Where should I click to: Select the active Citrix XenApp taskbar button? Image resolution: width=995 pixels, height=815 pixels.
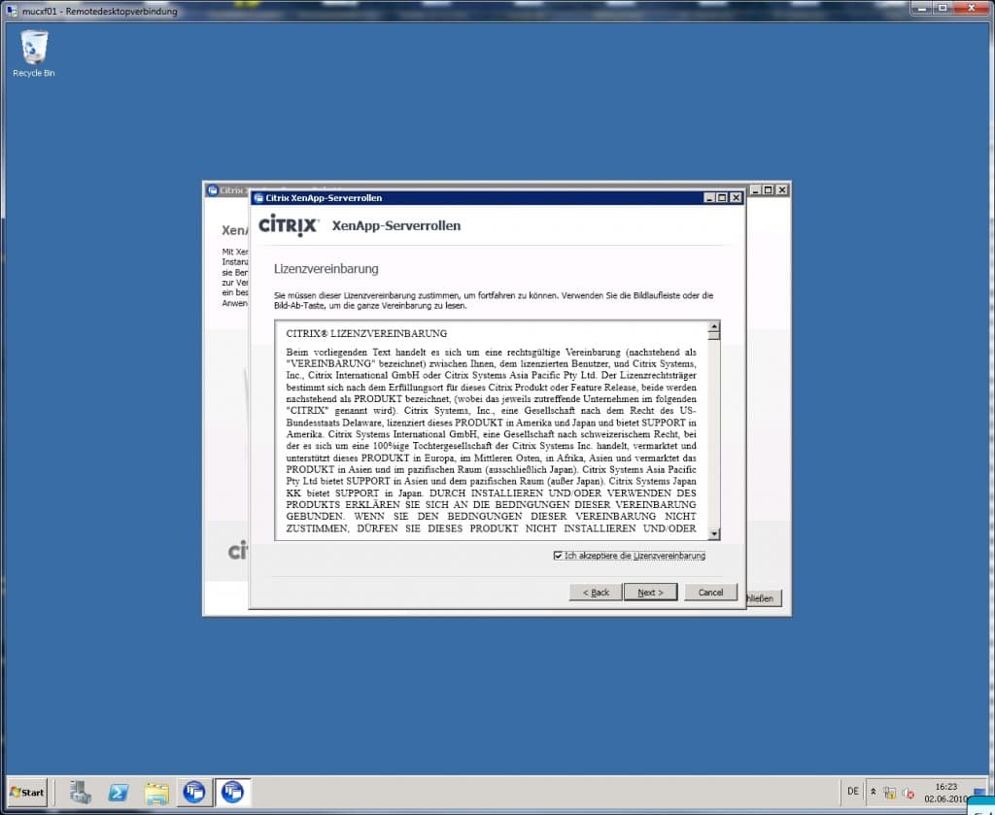[232, 792]
